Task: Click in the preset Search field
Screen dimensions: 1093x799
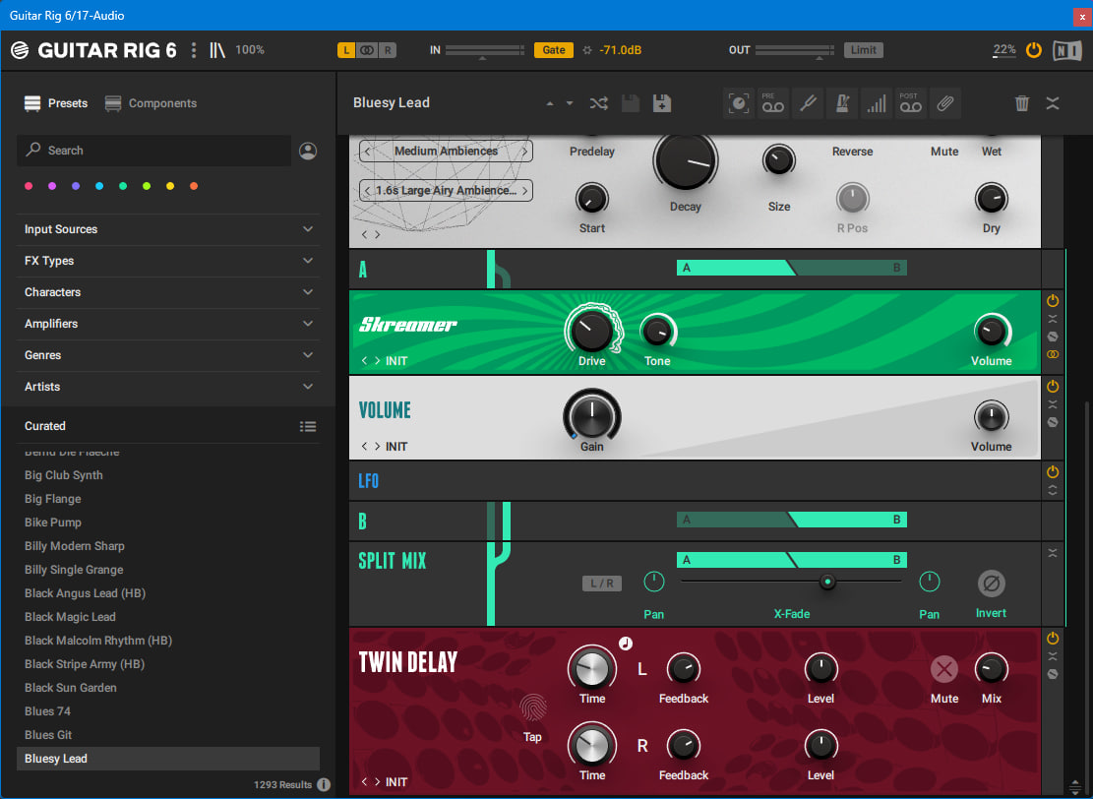Action: point(154,151)
